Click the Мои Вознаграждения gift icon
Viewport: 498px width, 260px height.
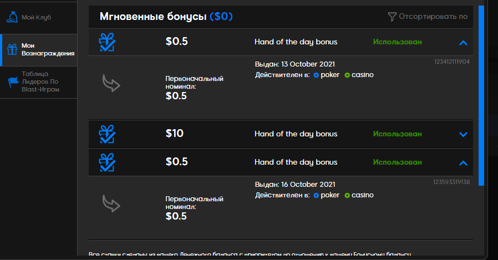point(12,49)
